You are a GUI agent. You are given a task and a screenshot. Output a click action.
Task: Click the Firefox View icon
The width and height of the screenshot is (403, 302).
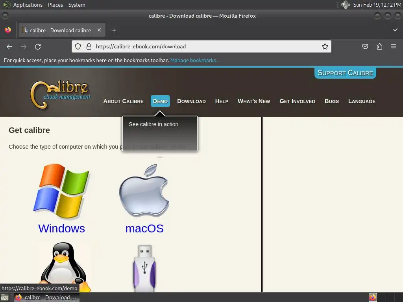coord(8,30)
